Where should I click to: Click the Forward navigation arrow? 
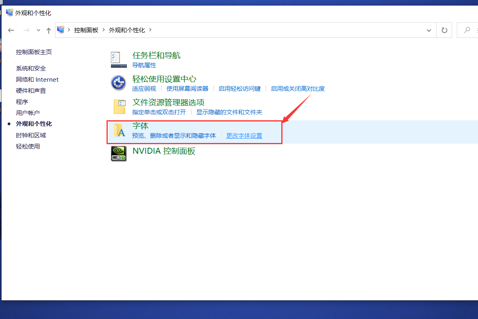click(x=26, y=30)
